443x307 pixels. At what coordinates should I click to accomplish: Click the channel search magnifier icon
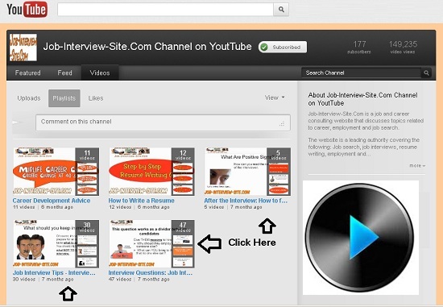426,73
